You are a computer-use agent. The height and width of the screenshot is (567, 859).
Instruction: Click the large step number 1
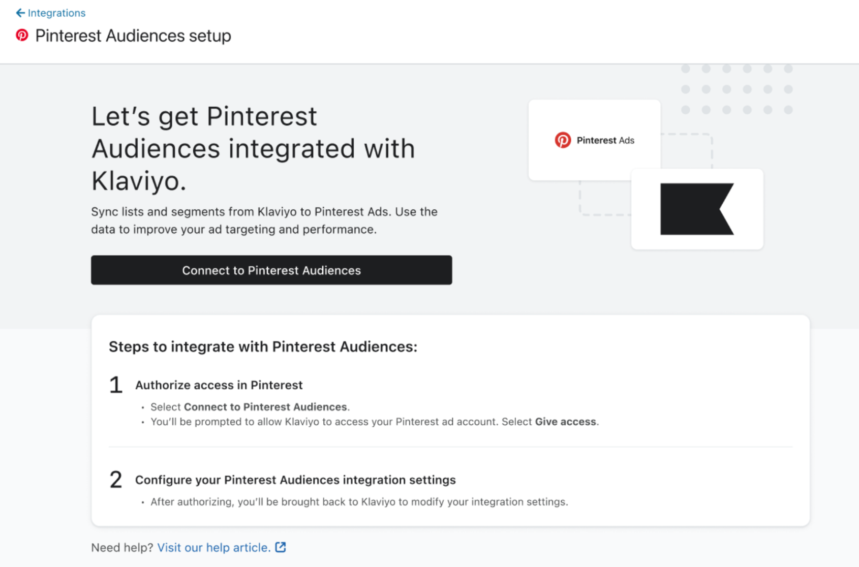coord(116,385)
